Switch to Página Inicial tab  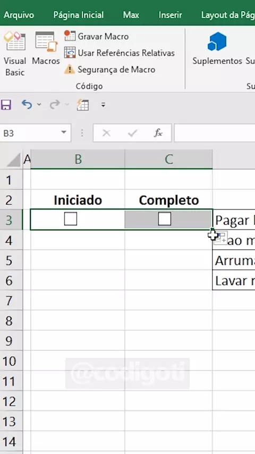79,15
